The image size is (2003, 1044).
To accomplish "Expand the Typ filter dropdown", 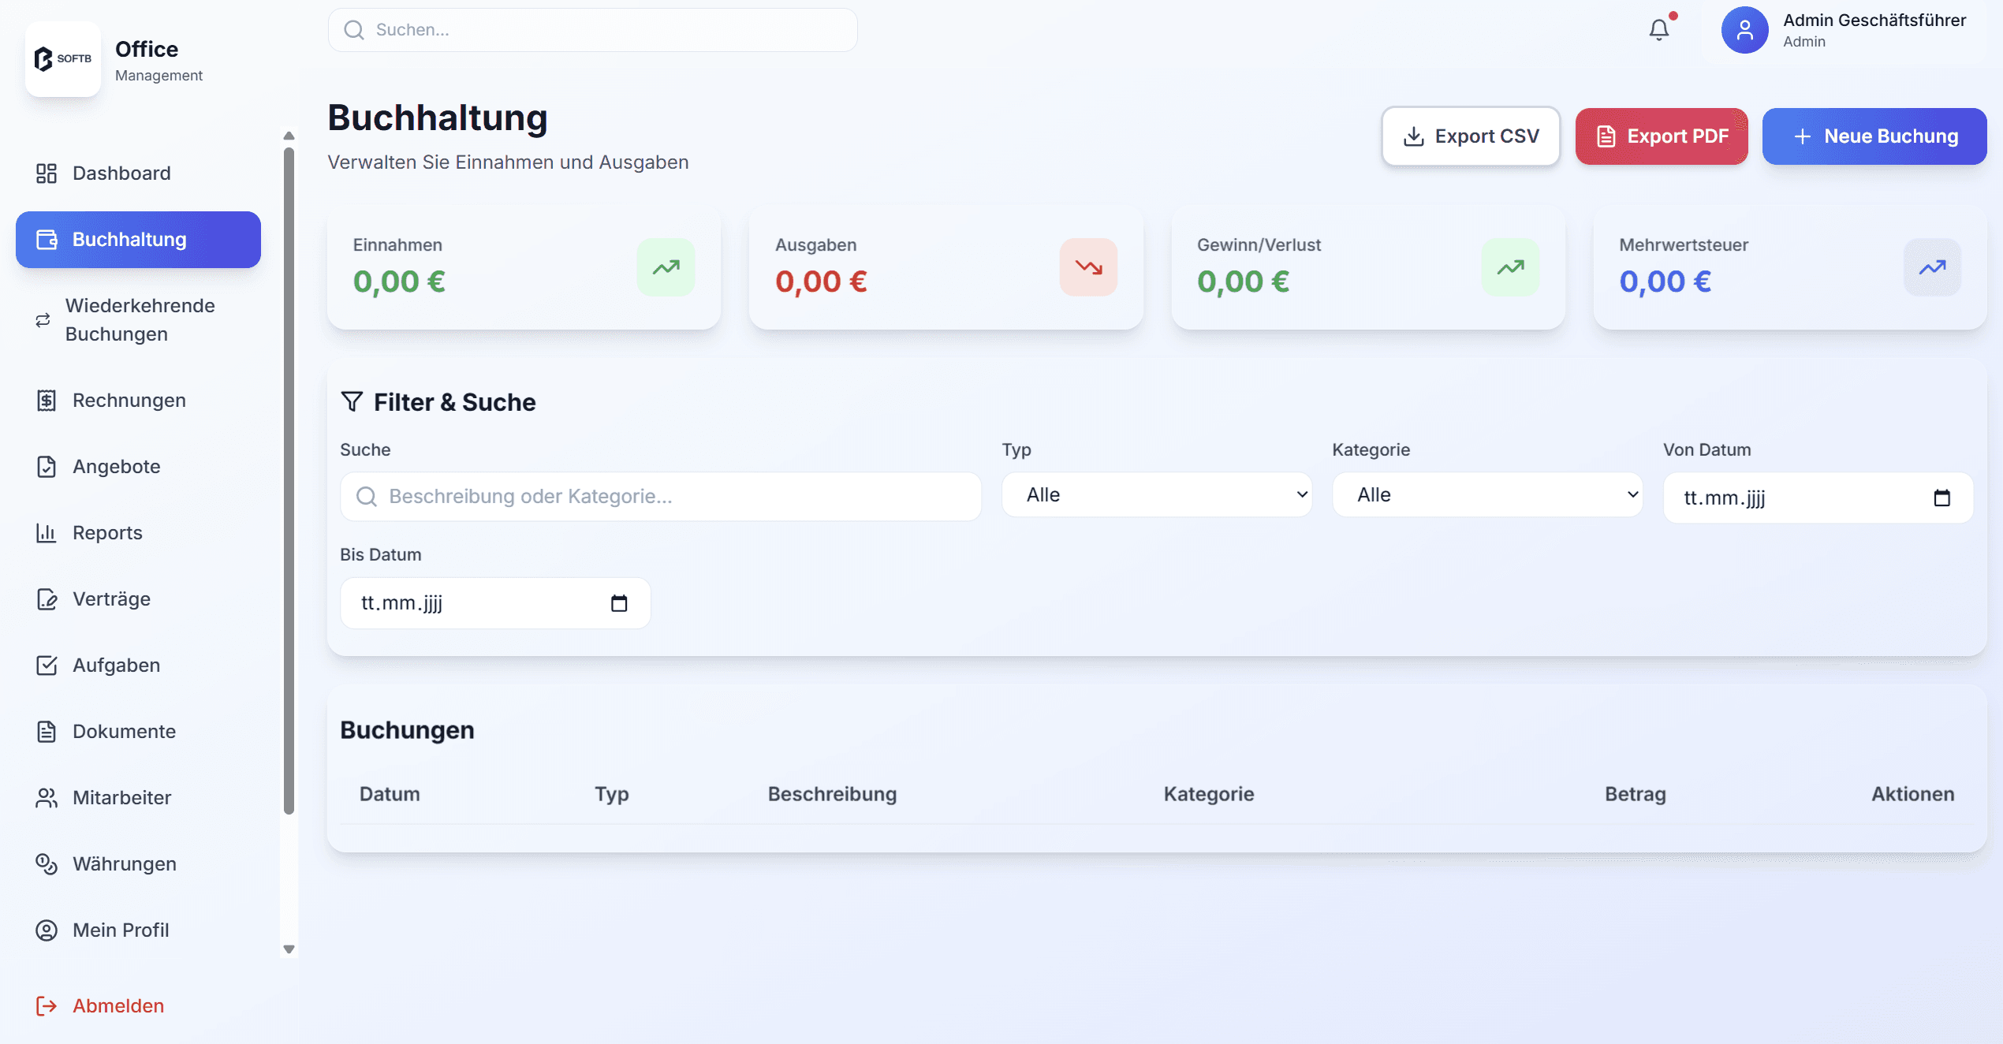I will point(1157,494).
